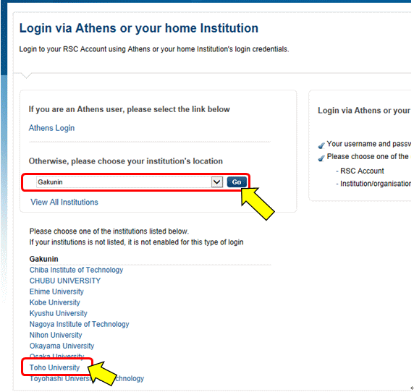Click checkmark icon beside username and password note
Viewport: 414px width, 392px height.
point(321,145)
